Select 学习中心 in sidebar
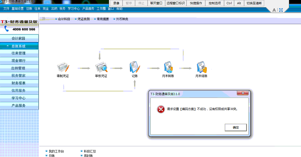Viewport: 301px width, 157px height. (19, 98)
